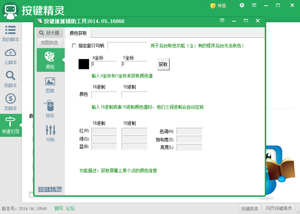Screen dimensions: 300x214
Task: Click the 红(R) 16进制 field
Action: point(104,131)
